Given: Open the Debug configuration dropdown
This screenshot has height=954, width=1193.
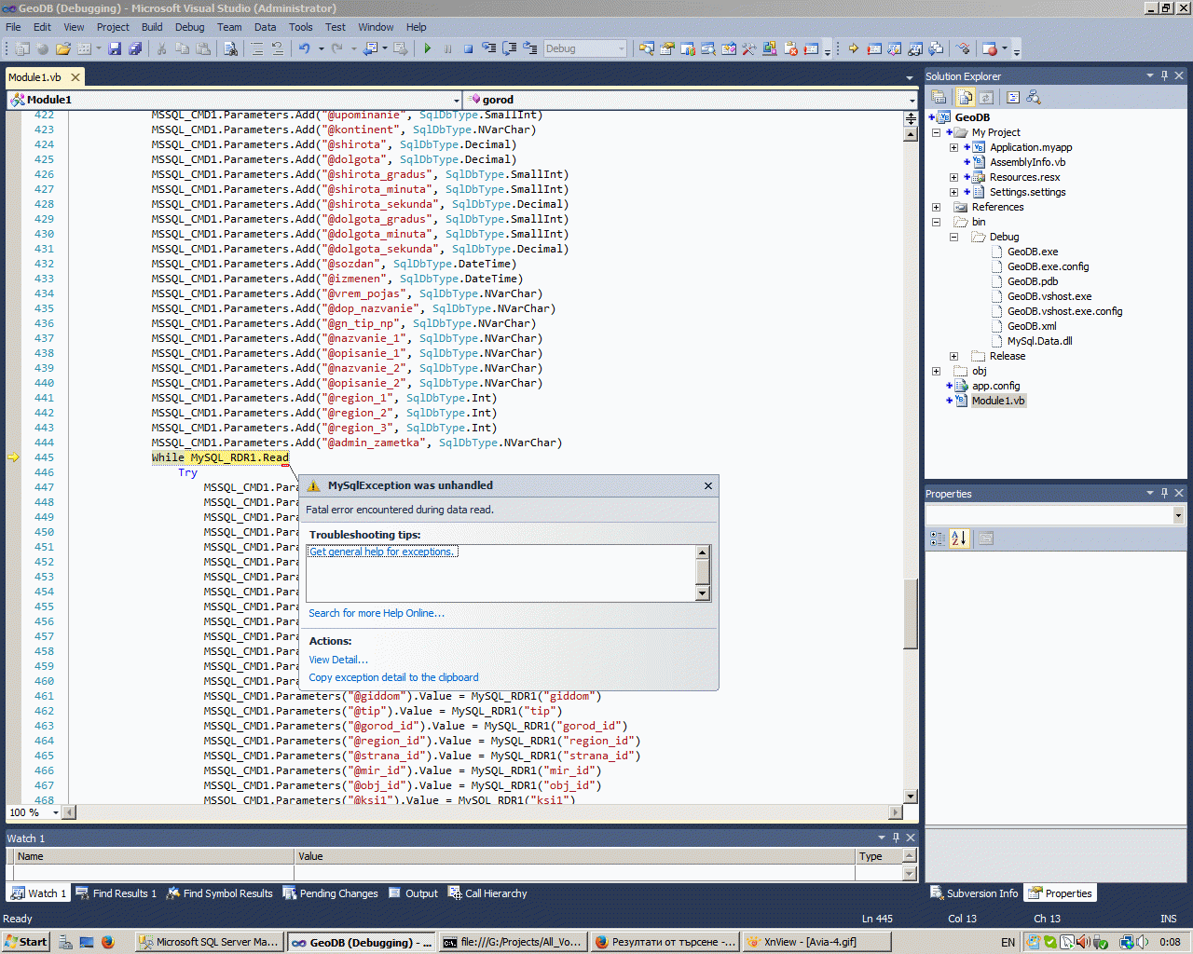Looking at the screenshot, I should [x=621, y=48].
